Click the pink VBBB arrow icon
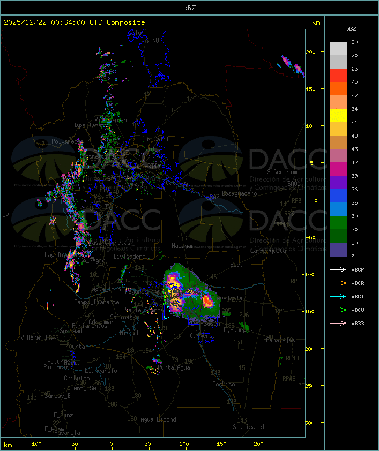Screen dimensions: 379x451 338,323
